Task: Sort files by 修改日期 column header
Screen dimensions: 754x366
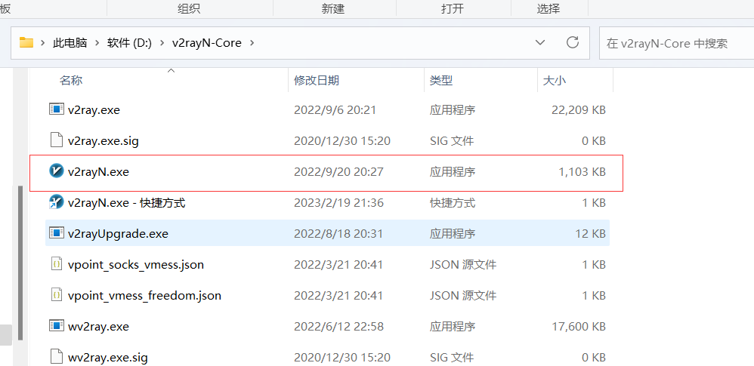Action: tap(317, 80)
